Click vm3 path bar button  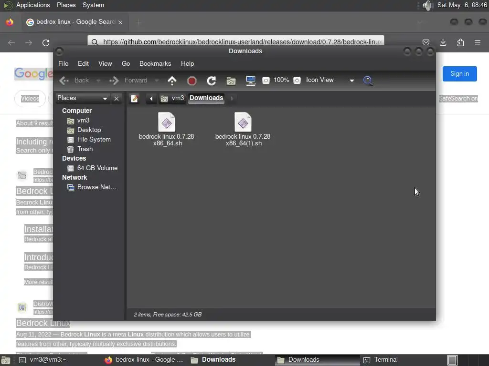pos(172,98)
